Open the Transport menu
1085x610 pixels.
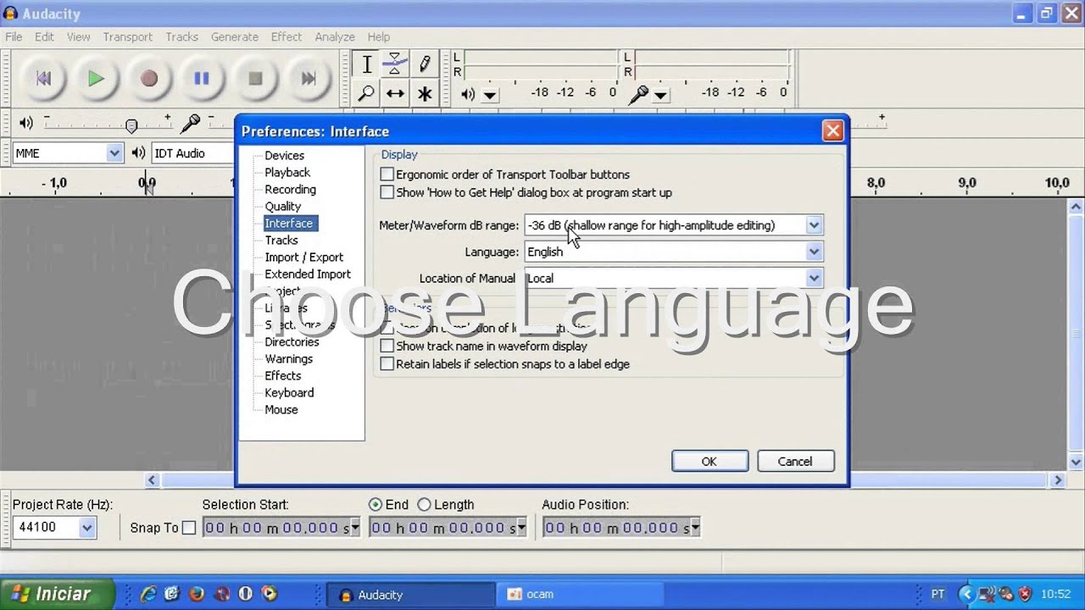coord(127,36)
